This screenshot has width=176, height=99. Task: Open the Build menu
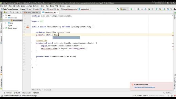pos(42,6)
